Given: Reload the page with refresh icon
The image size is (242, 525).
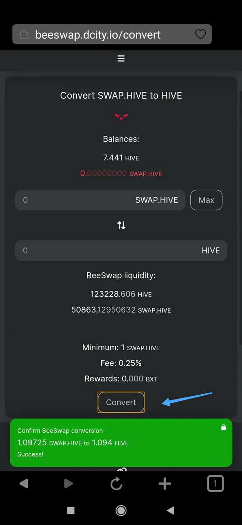Looking at the screenshot, I should tap(117, 484).
